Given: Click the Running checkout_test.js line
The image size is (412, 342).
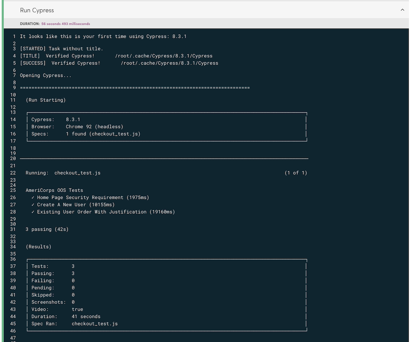Looking at the screenshot, I should pyautogui.click(x=63, y=173).
